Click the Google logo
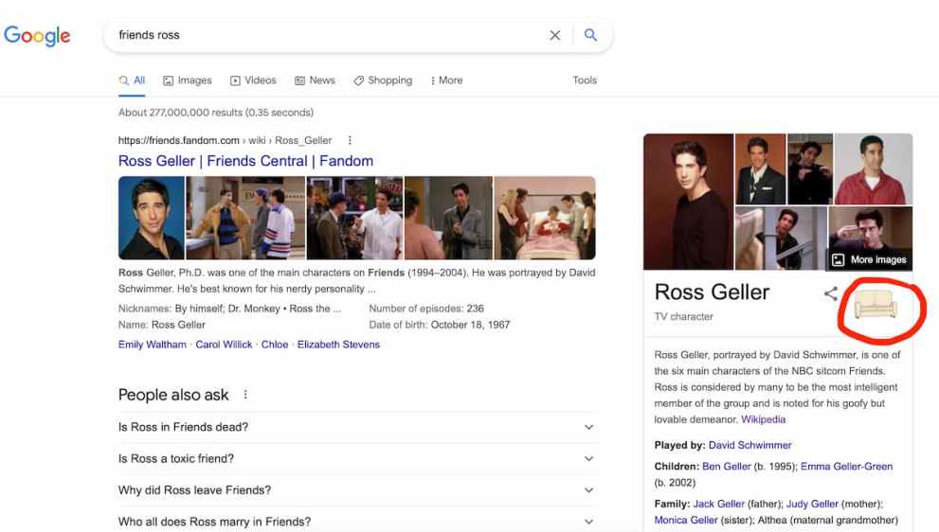The width and height of the screenshot is (939, 532). coord(37,36)
